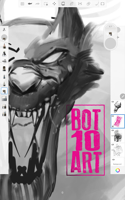Click the small icon at BOT 10 ART layer corner
The width and height of the screenshot is (125, 200).
(113, 126)
